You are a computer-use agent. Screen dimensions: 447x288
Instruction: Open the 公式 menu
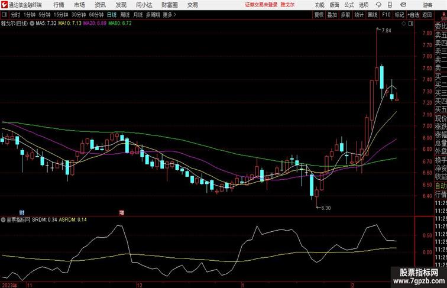(x=349, y=5)
